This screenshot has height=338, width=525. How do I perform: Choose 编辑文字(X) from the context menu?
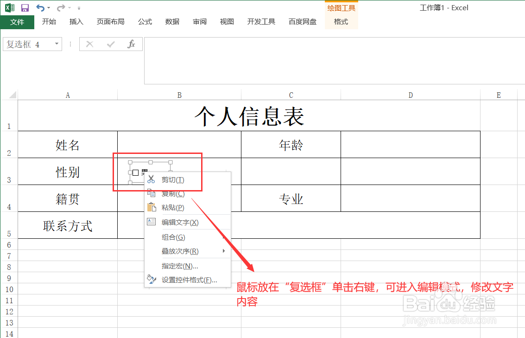(x=188, y=223)
